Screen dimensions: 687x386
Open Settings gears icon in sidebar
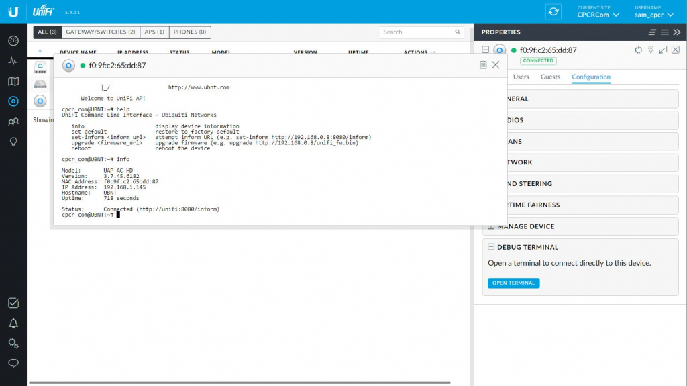point(13,344)
